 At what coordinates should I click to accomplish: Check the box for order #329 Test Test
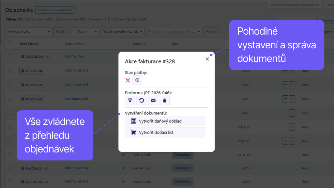coord(10,56)
